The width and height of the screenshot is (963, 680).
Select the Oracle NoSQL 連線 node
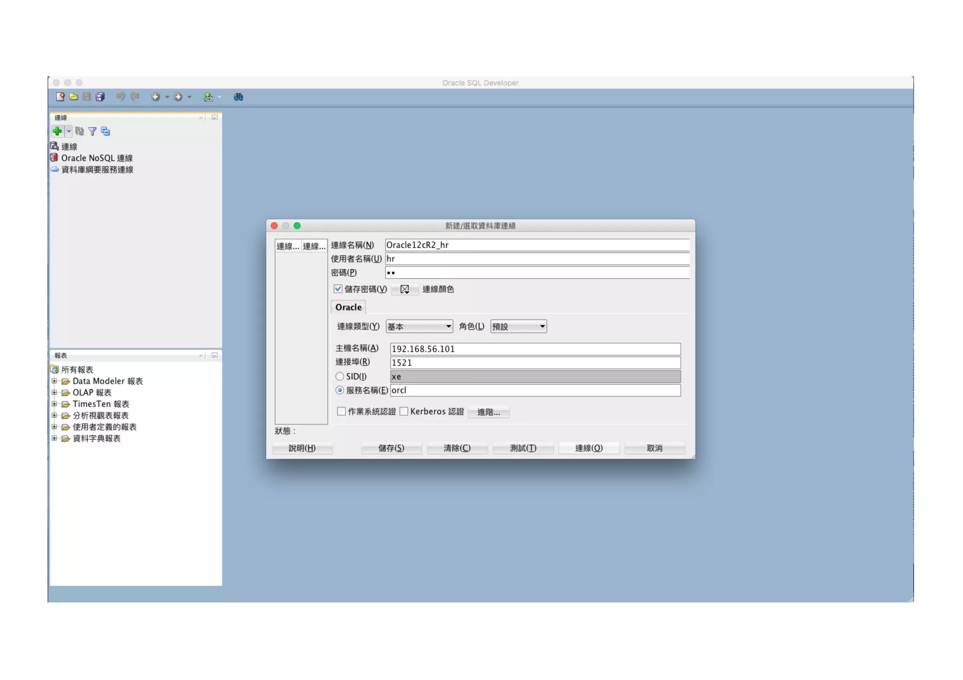[x=97, y=158]
